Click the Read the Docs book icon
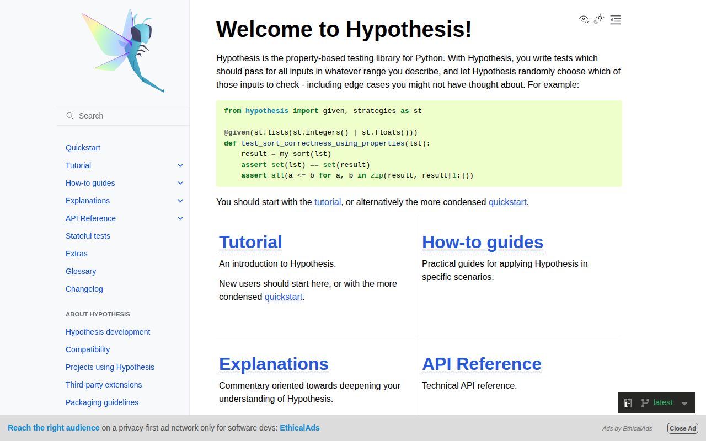The height and width of the screenshot is (441, 706). pyautogui.click(x=628, y=403)
